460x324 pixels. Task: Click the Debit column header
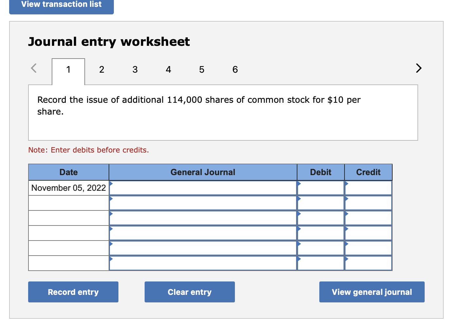click(321, 172)
